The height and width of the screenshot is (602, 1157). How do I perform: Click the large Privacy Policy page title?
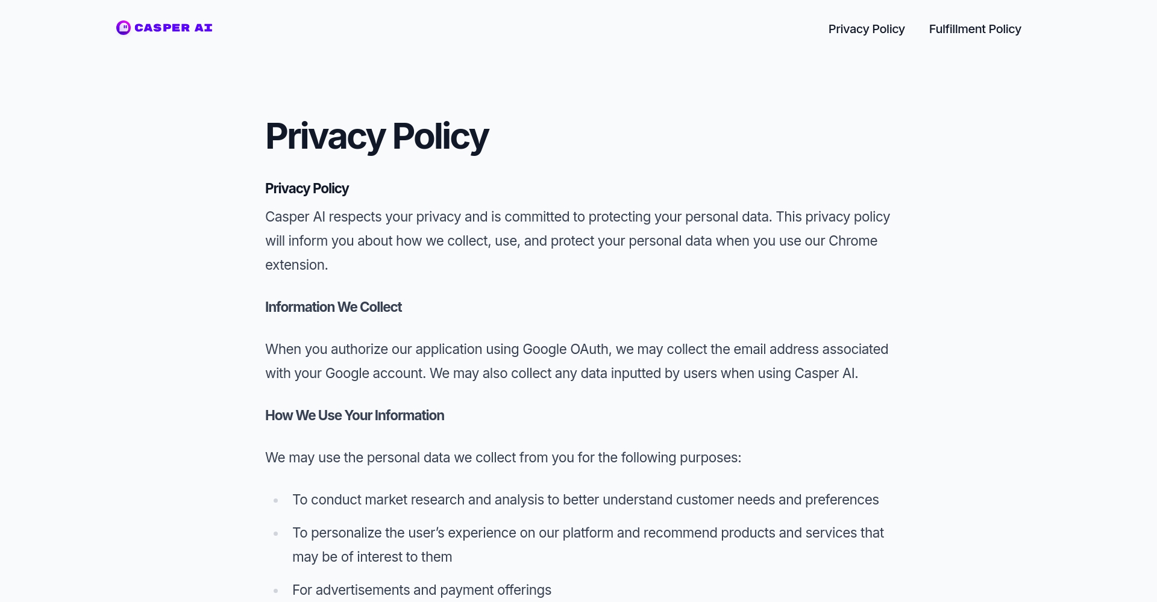(377, 136)
